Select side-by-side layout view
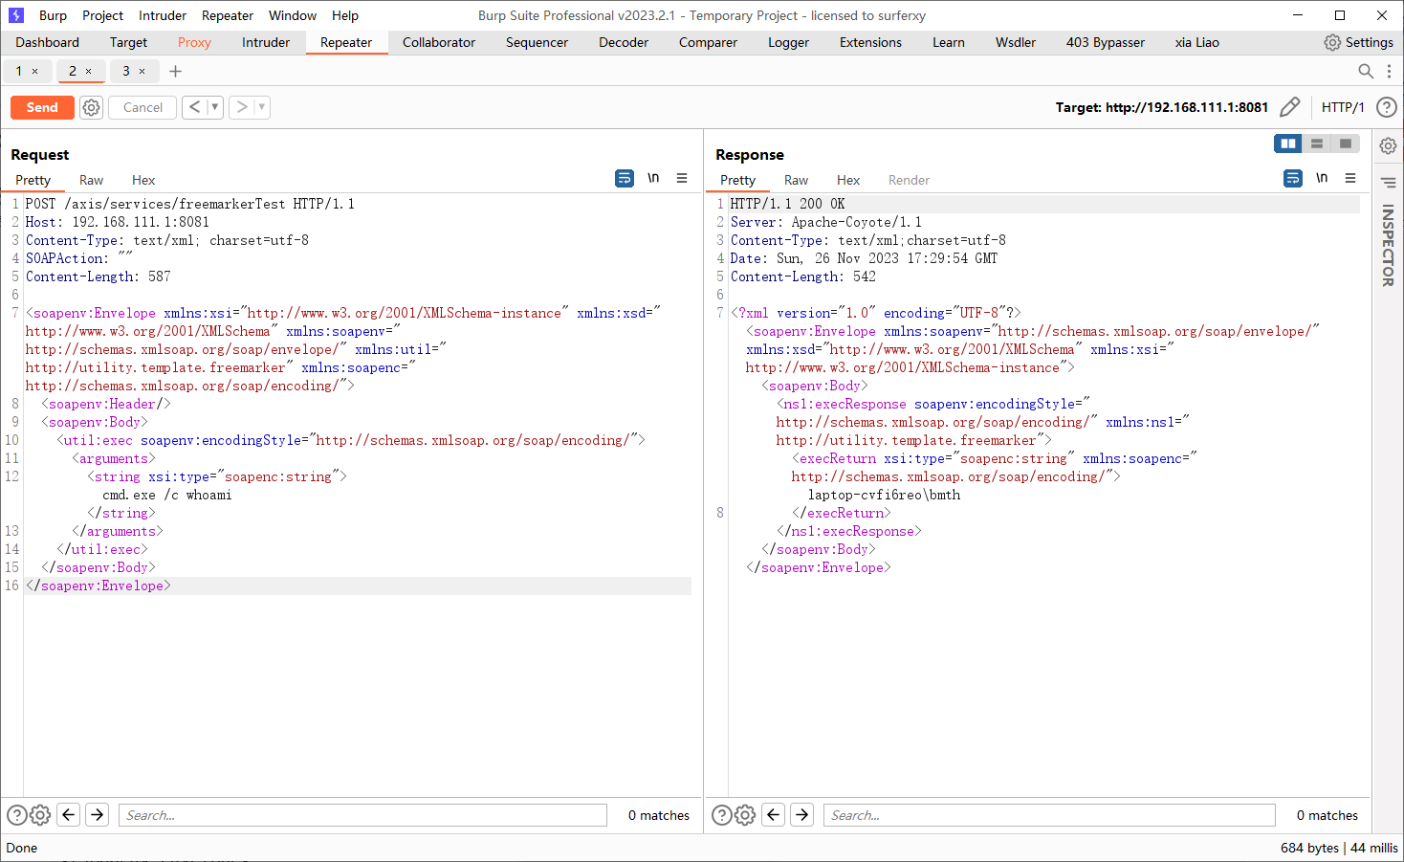The image size is (1404, 862). pos(1288,144)
